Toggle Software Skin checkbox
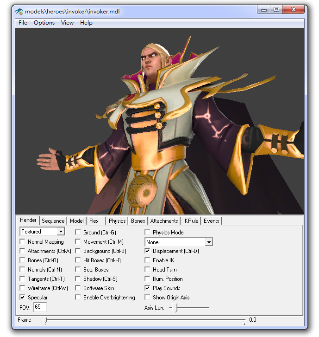The height and width of the screenshot is (337, 319). tap(78, 288)
